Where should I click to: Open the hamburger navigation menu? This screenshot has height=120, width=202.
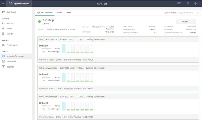coord(3,3)
